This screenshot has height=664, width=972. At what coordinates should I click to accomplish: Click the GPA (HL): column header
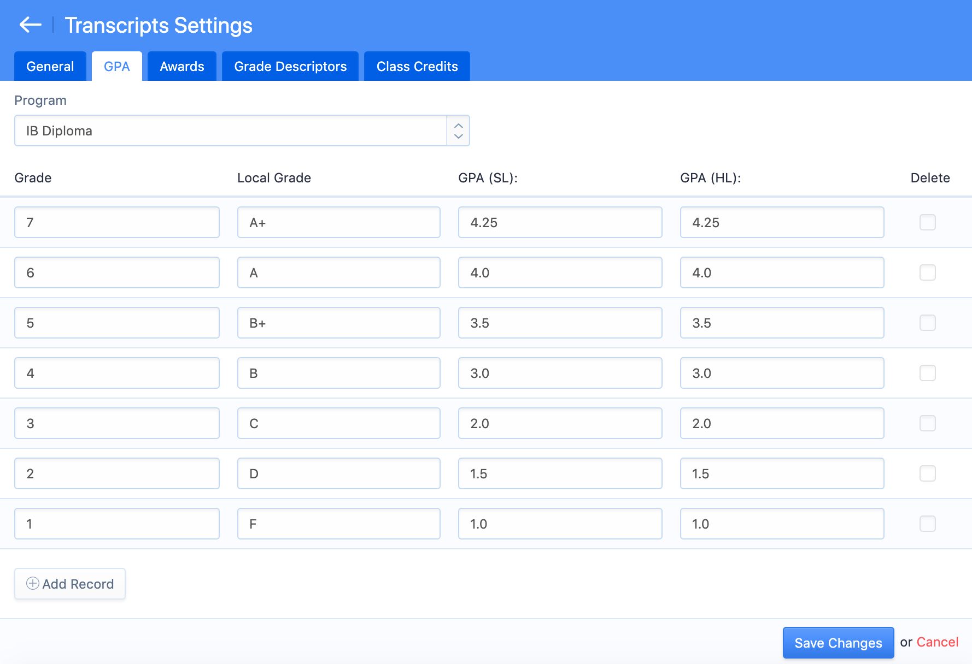click(710, 178)
